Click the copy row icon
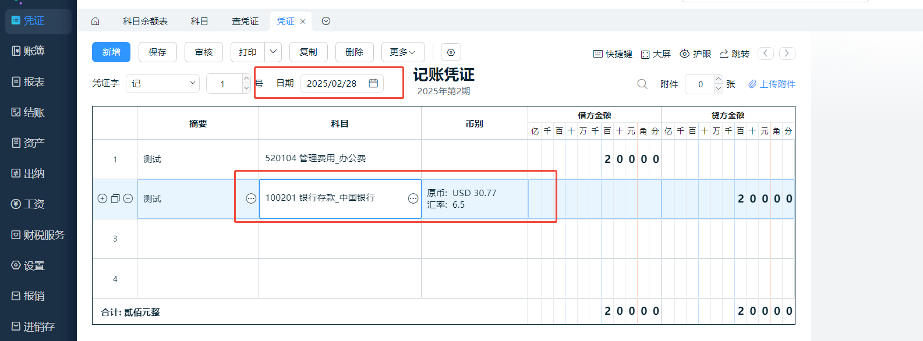This screenshot has height=341, width=923. pos(115,198)
